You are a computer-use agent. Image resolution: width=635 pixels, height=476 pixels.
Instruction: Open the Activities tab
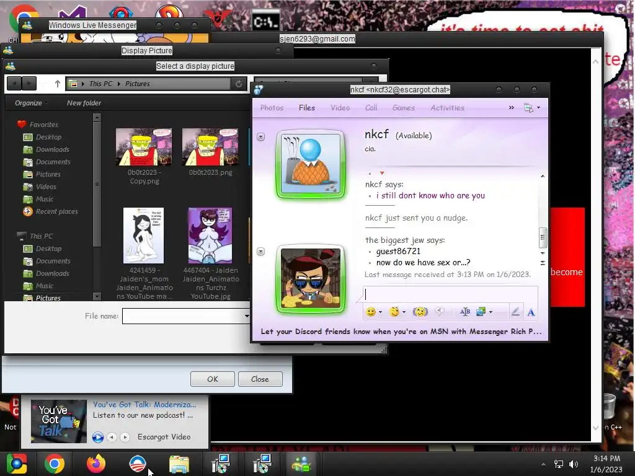pos(448,108)
